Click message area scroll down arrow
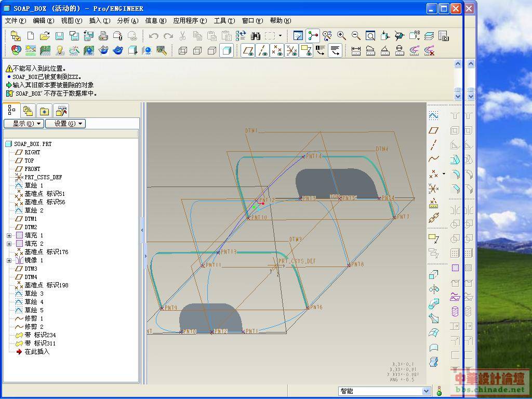Image resolution: width=532 pixels, height=399 pixels. pyautogui.click(x=458, y=96)
